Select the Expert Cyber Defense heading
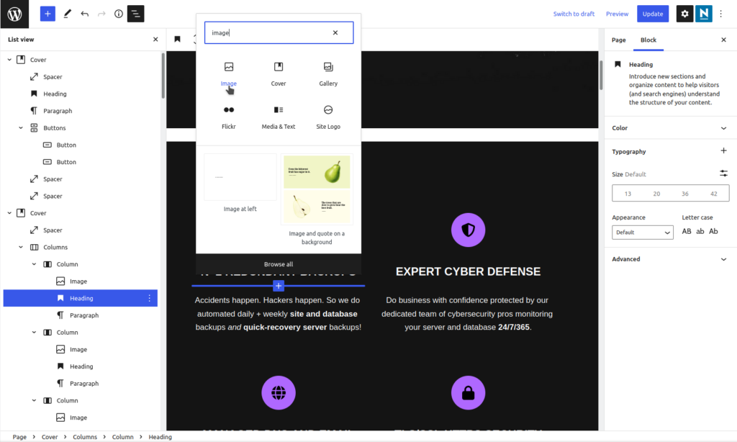 click(x=468, y=271)
